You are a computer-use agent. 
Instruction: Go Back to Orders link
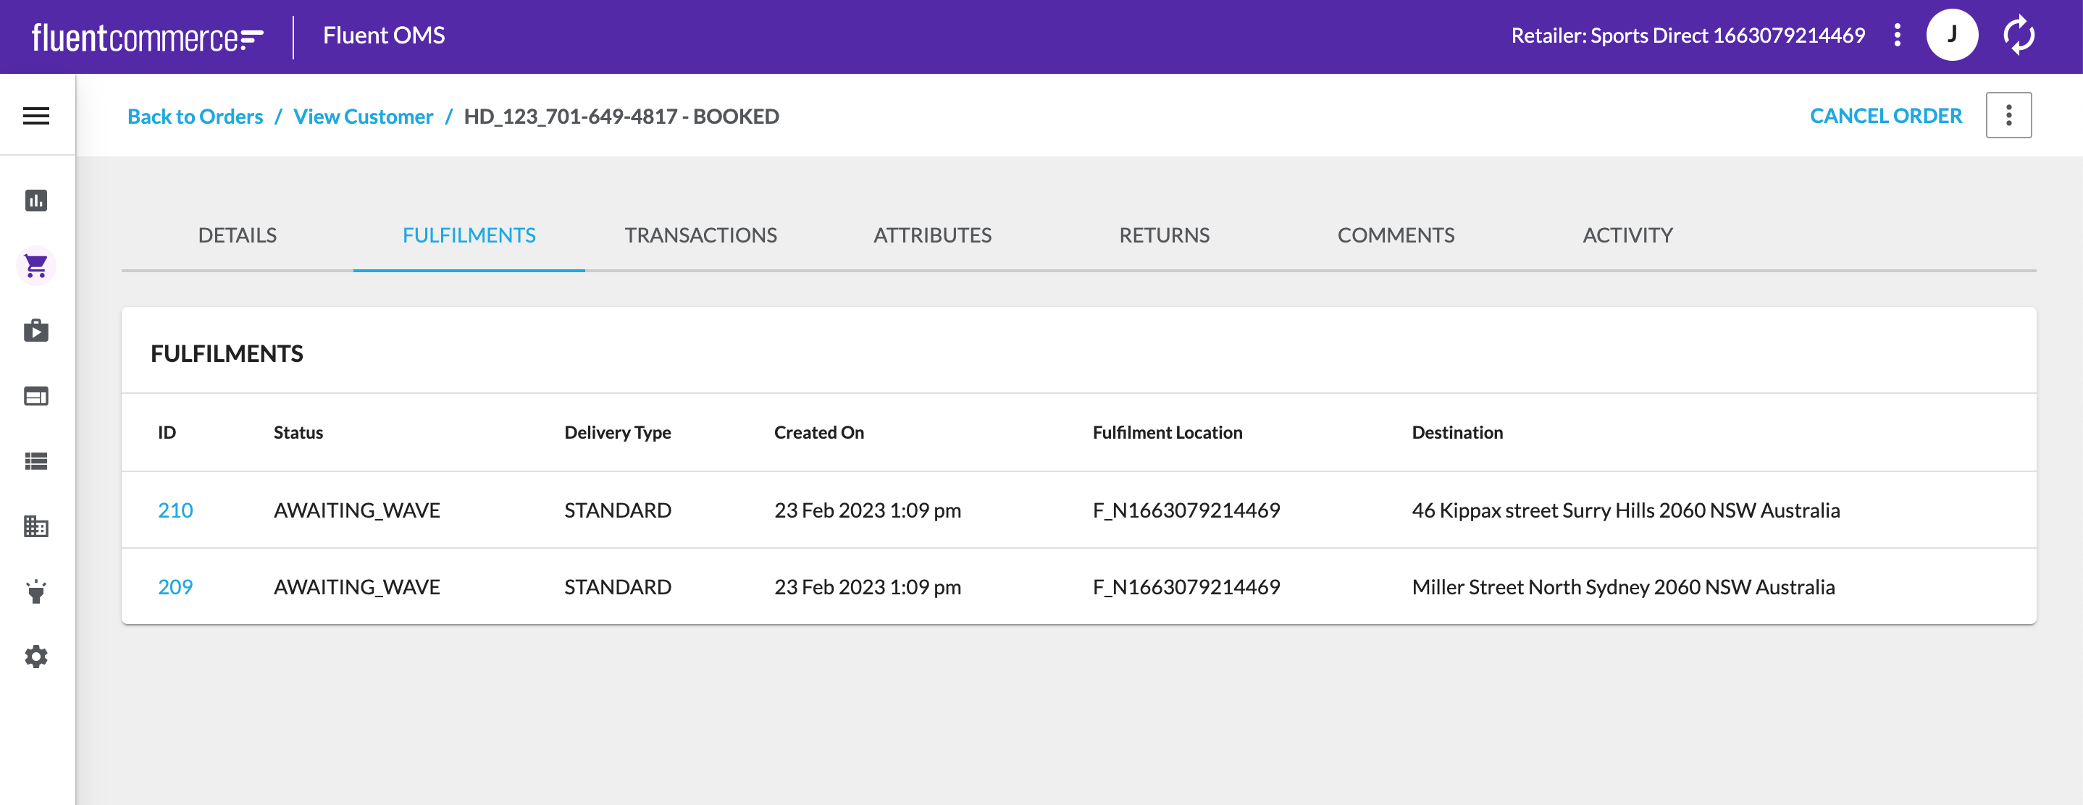point(195,117)
